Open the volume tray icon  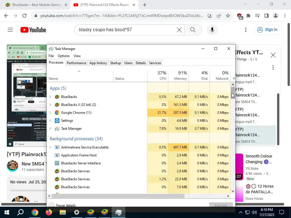click(254, 212)
